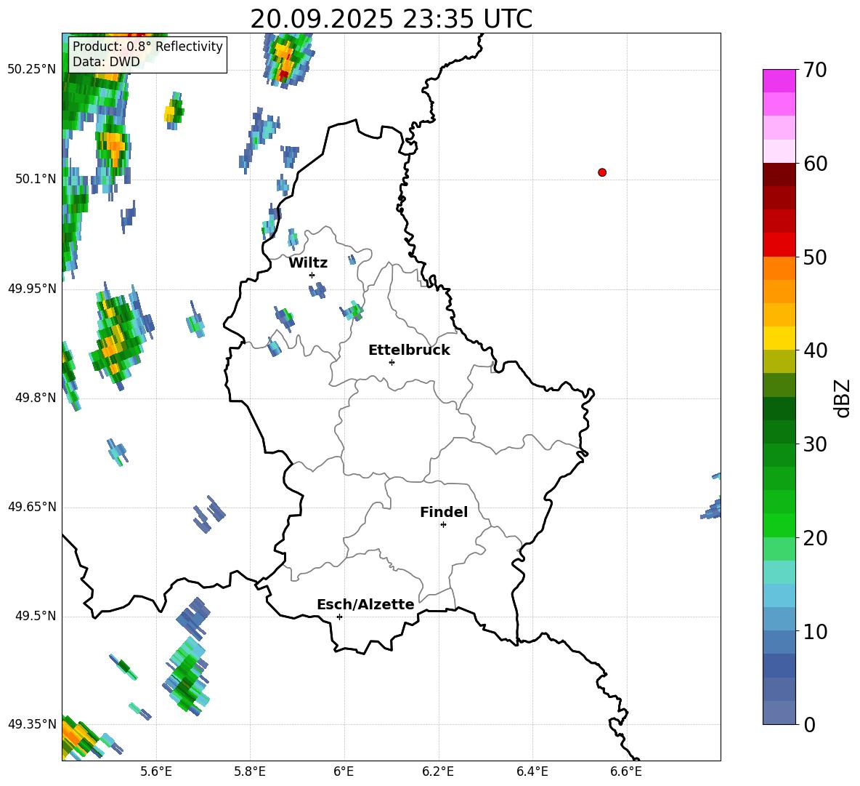Pick the dark green colorbar segment above 30
This screenshot has height=786, width=860.
[779, 409]
